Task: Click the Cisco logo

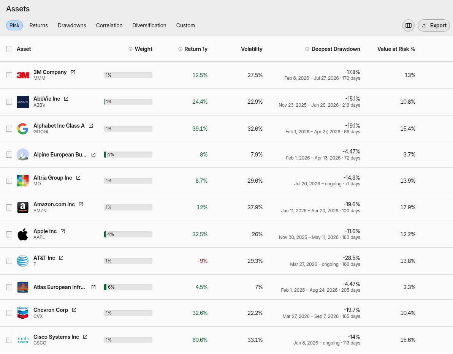Action: [x=23, y=340]
